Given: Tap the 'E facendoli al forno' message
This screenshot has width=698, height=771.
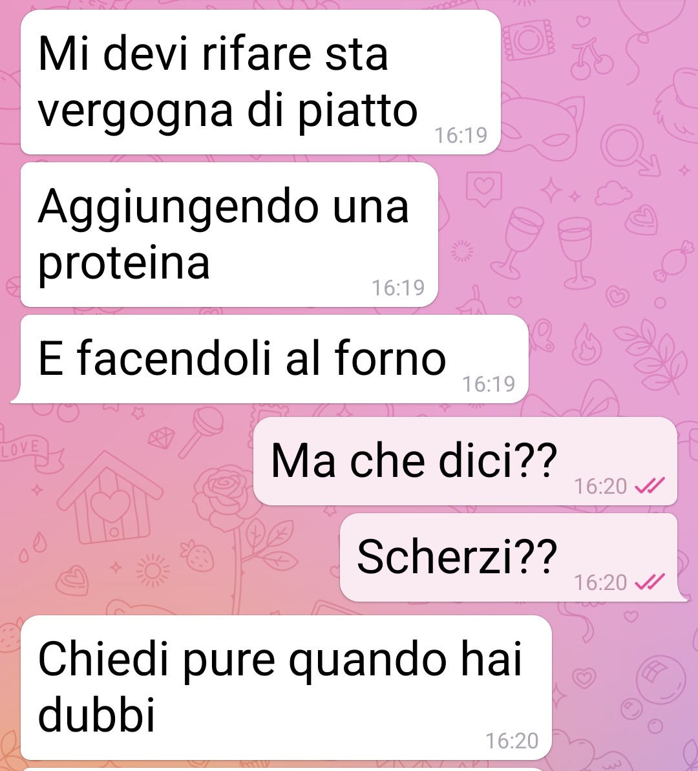Looking at the screenshot, I should tap(270, 359).
